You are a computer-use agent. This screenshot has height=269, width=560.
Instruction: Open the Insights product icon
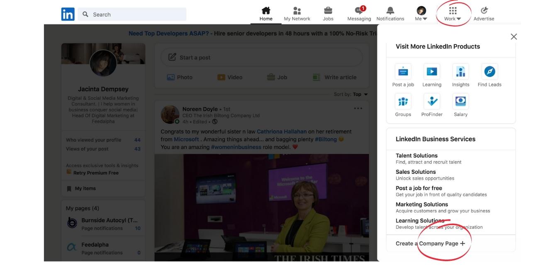click(x=460, y=72)
